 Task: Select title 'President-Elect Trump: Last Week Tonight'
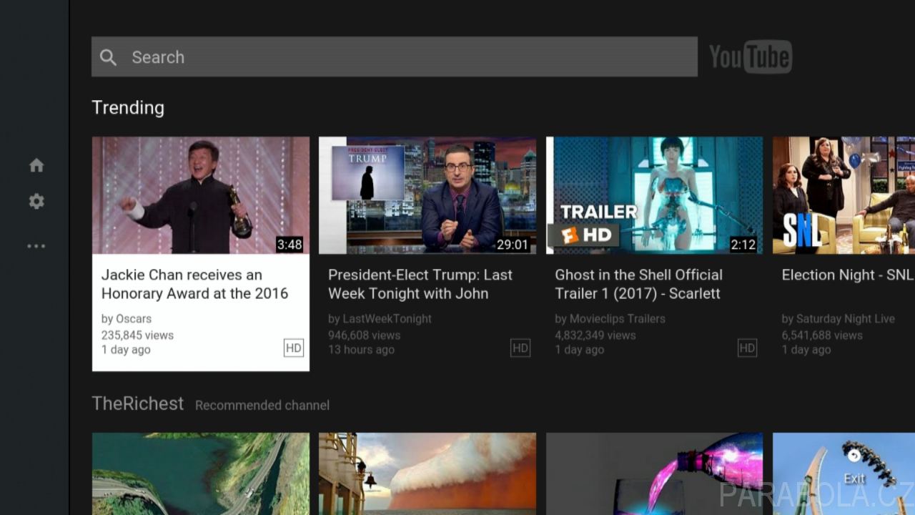click(x=420, y=284)
